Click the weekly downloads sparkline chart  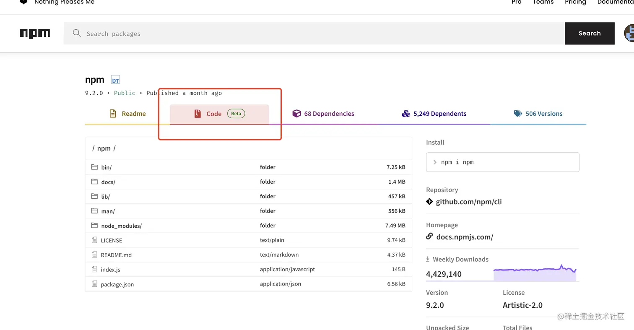535,273
